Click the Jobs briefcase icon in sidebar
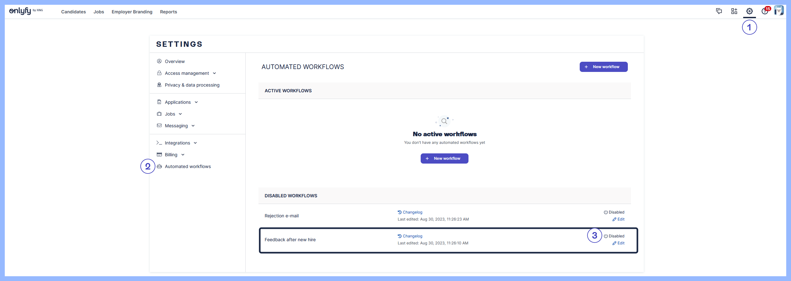The width and height of the screenshot is (791, 281). (159, 114)
